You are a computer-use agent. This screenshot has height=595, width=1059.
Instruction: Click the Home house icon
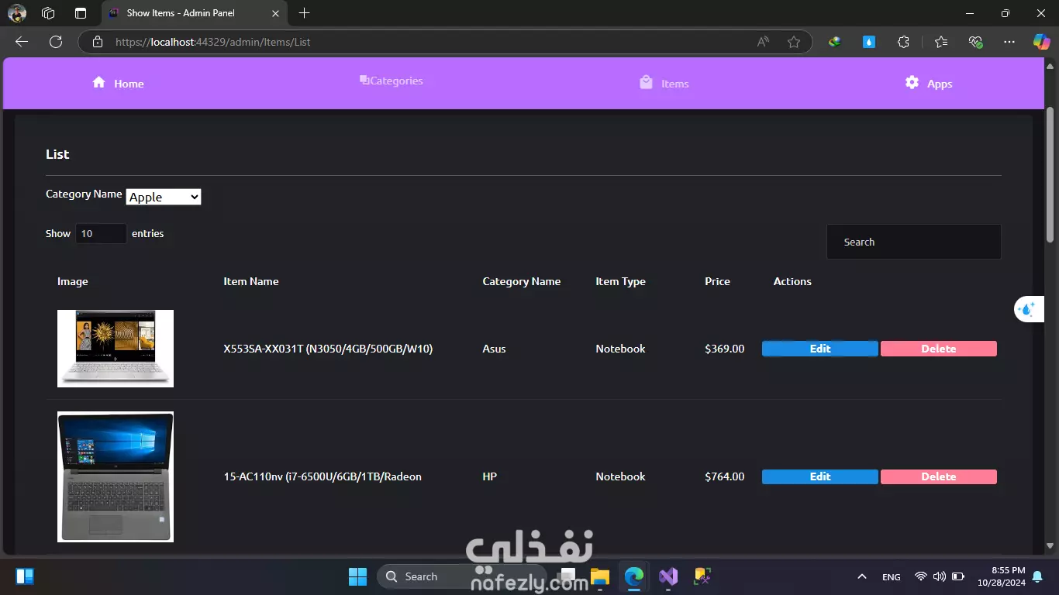(98, 82)
